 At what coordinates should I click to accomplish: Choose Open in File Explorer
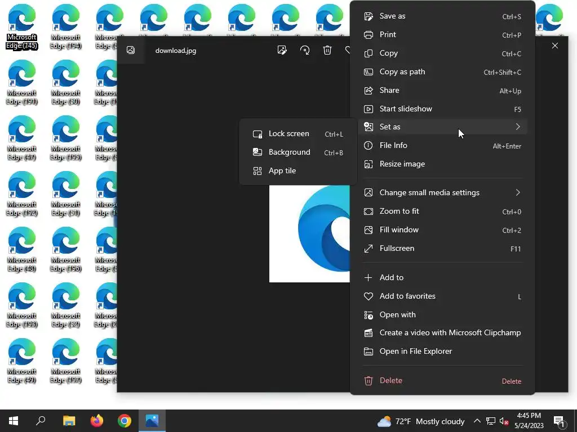tap(442, 352)
